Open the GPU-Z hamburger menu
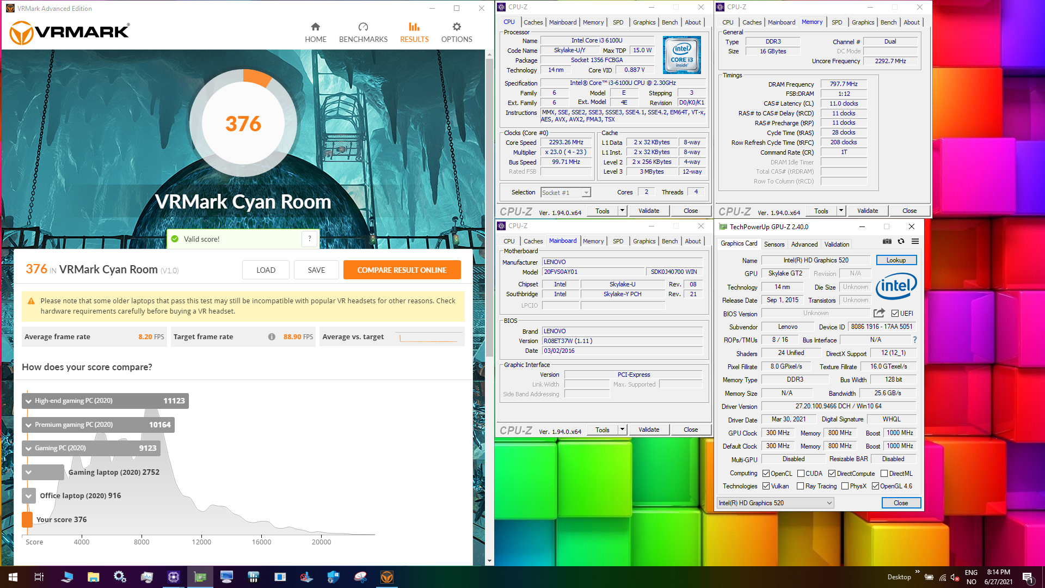This screenshot has width=1045, height=588. tap(915, 241)
